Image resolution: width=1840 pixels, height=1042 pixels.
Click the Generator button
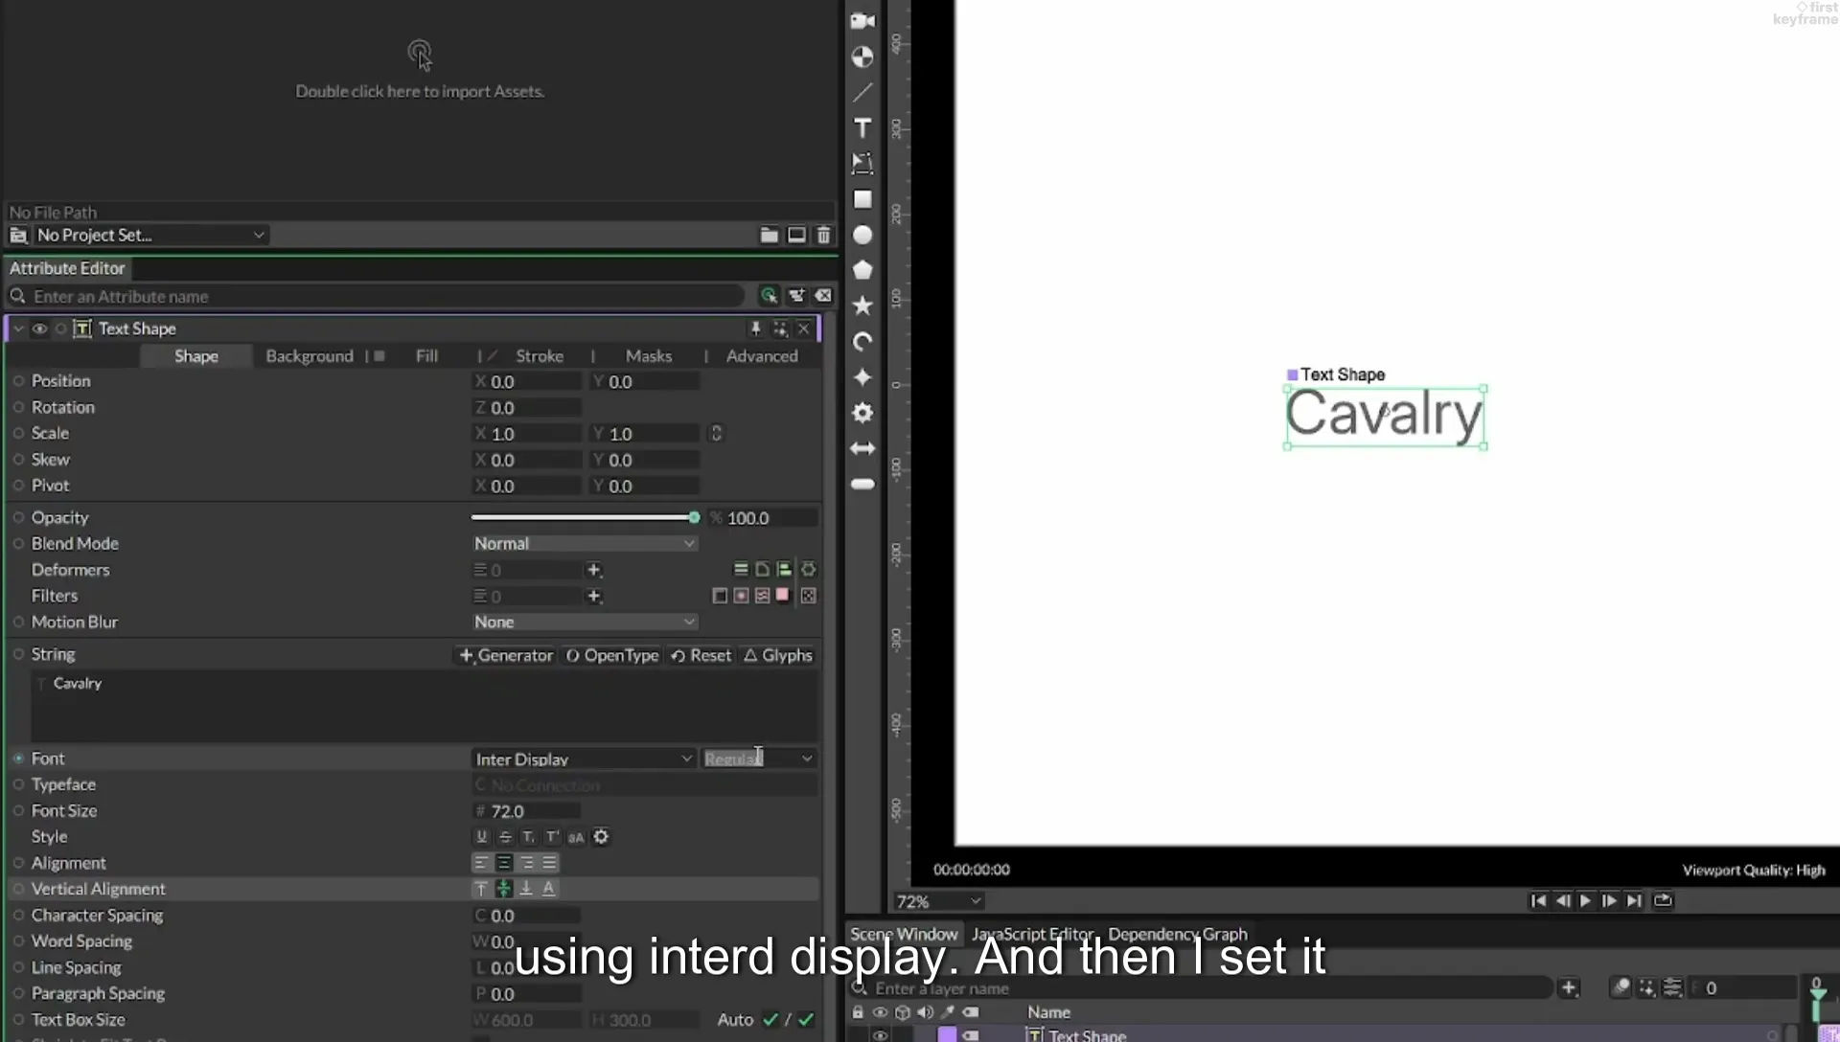[506, 655]
